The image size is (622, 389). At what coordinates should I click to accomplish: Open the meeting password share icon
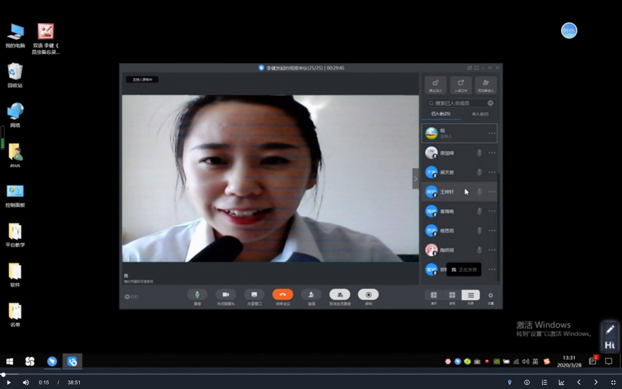[x=461, y=85]
